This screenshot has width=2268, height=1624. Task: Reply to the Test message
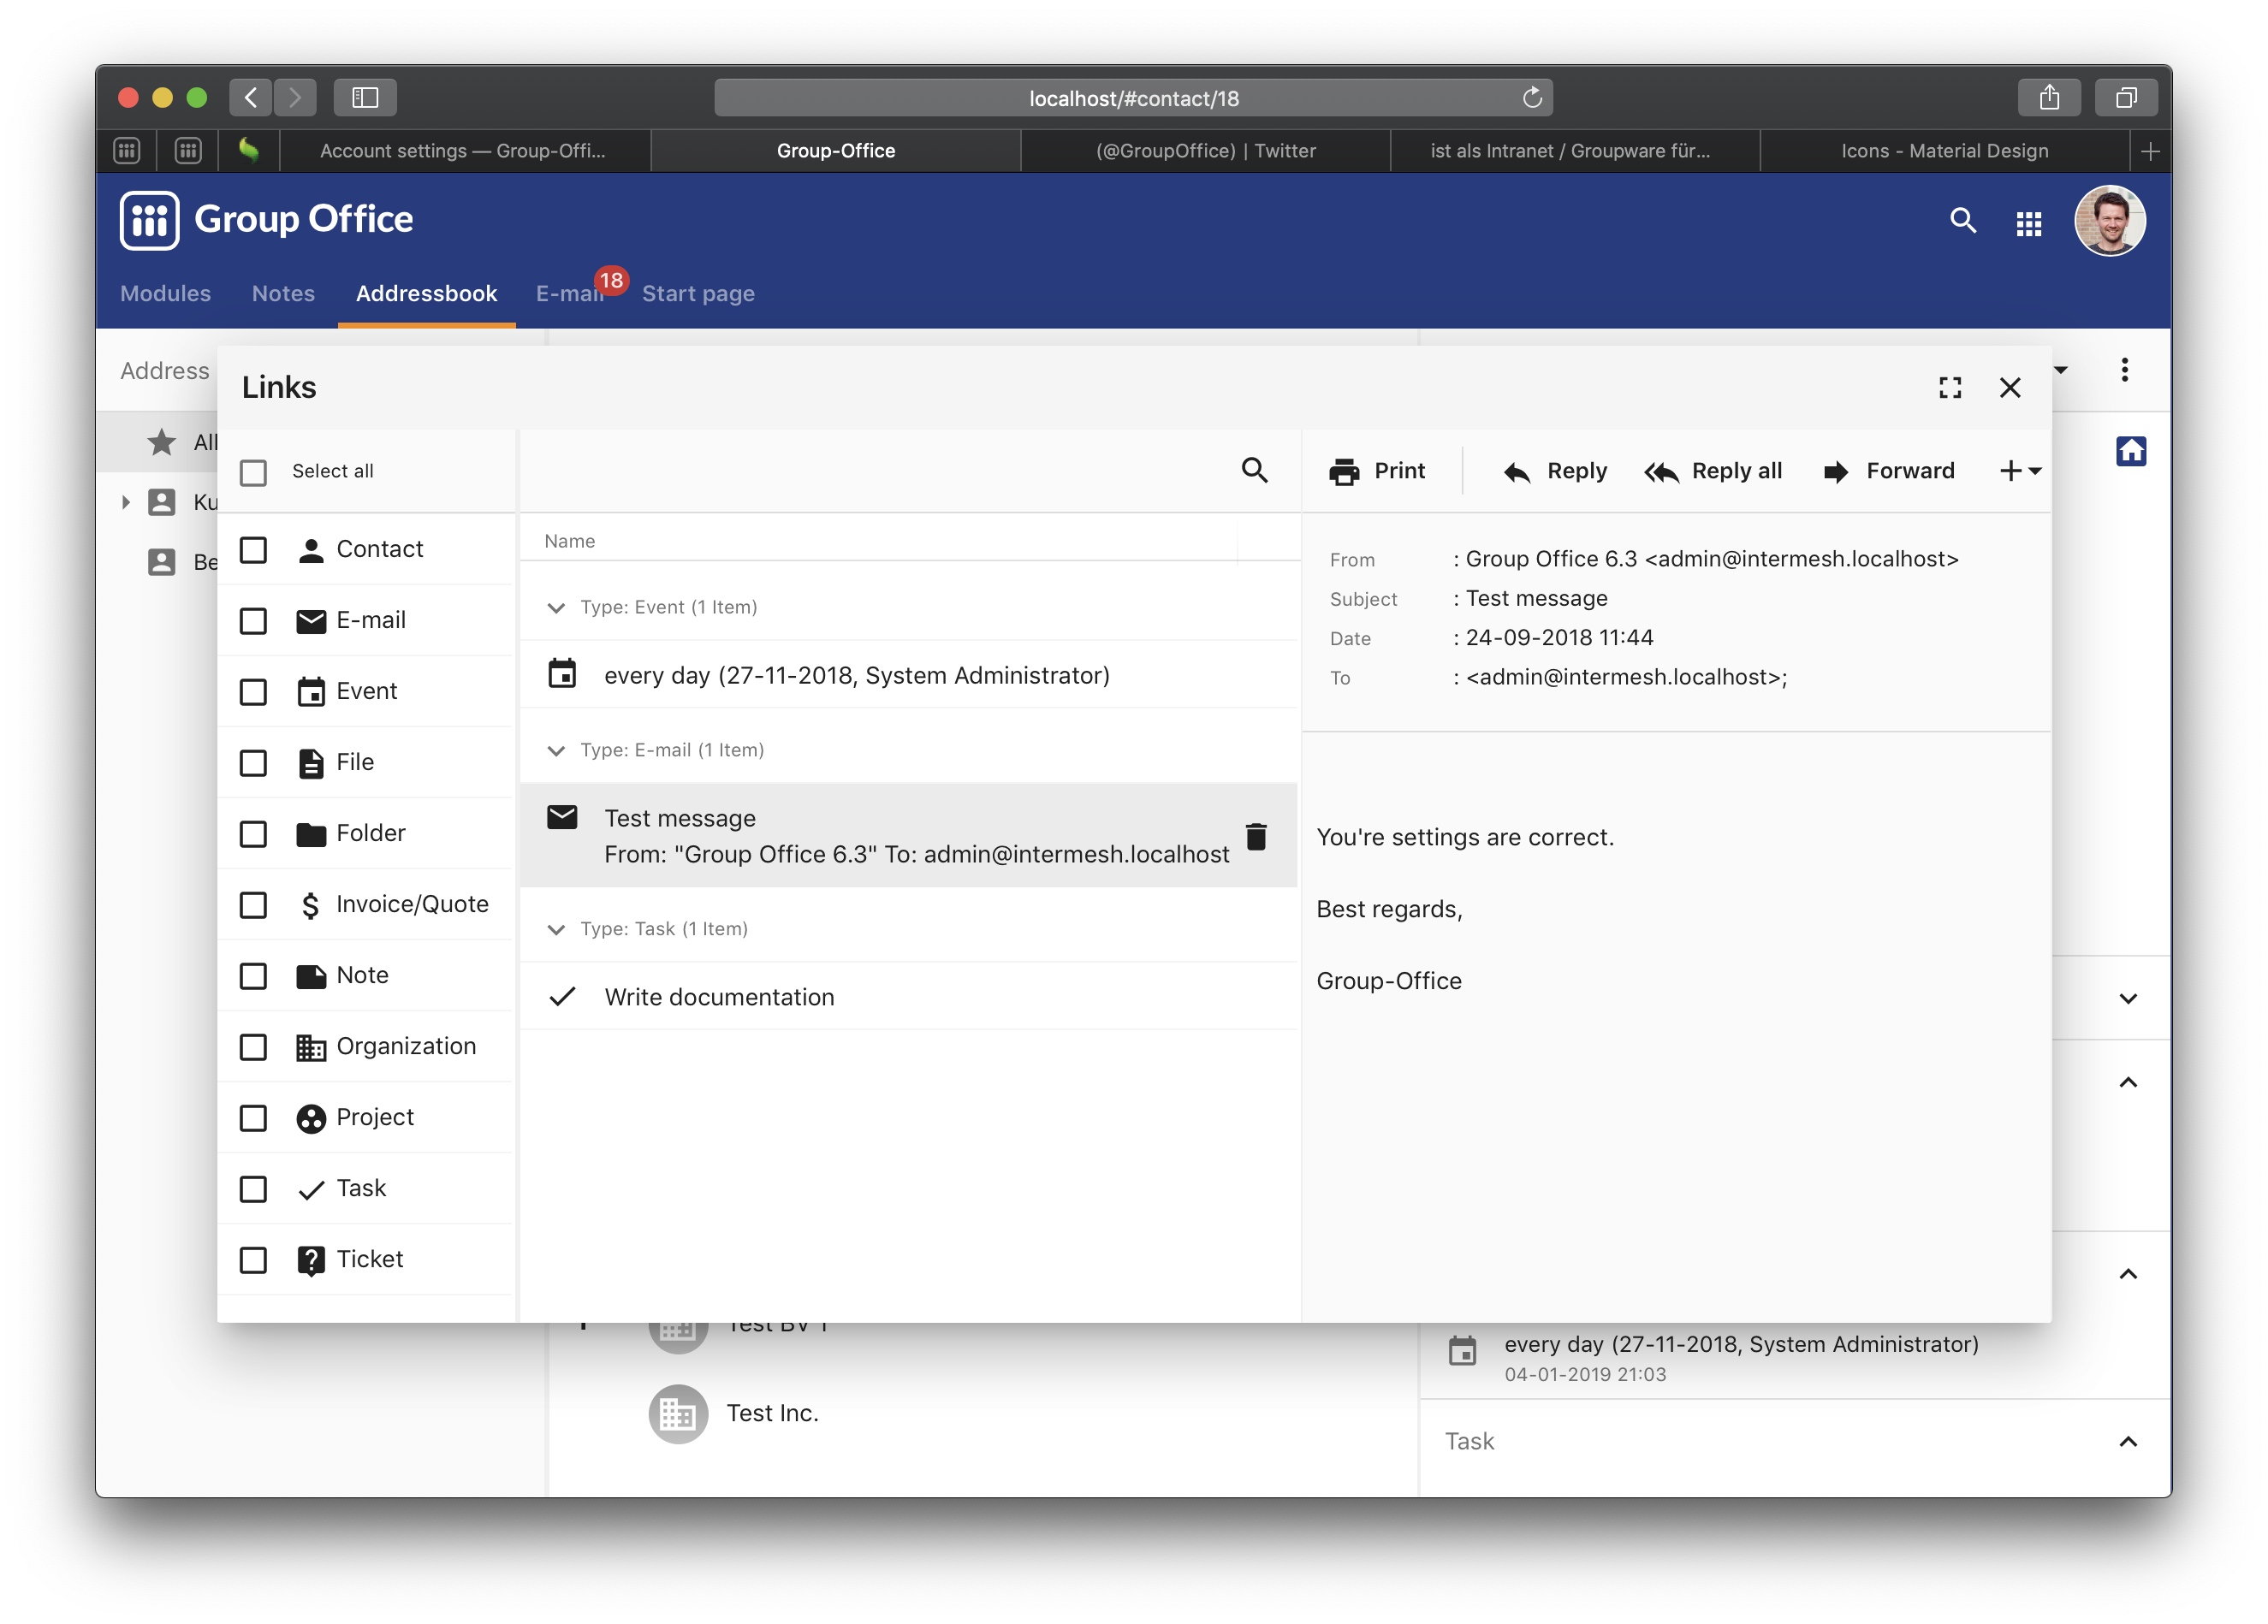(x=1555, y=471)
